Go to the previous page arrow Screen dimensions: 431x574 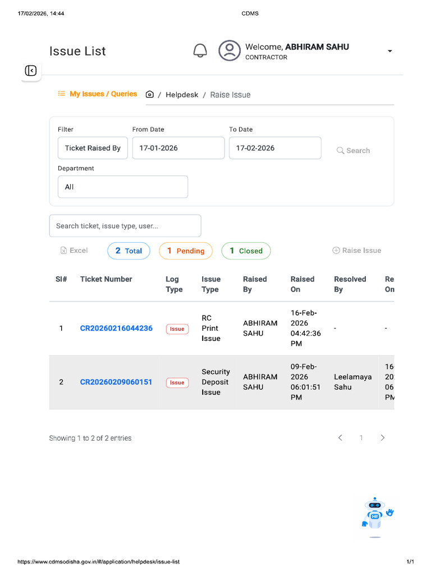pyautogui.click(x=340, y=438)
